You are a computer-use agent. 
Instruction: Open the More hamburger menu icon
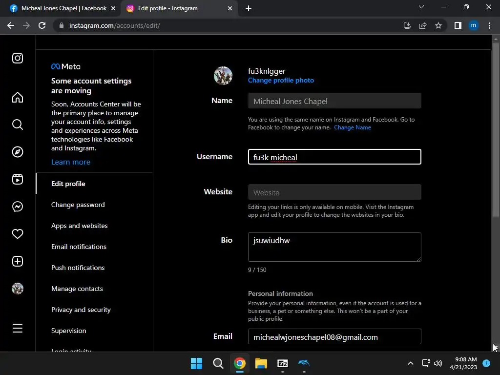[x=18, y=328]
